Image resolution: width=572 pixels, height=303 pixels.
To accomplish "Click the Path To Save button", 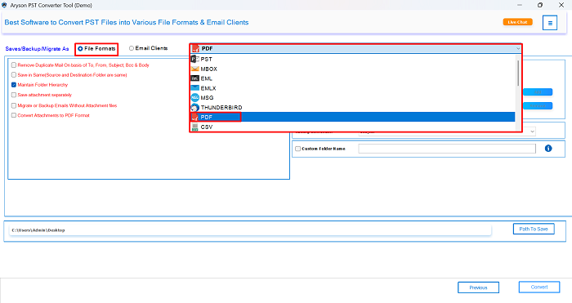I will click(534, 229).
